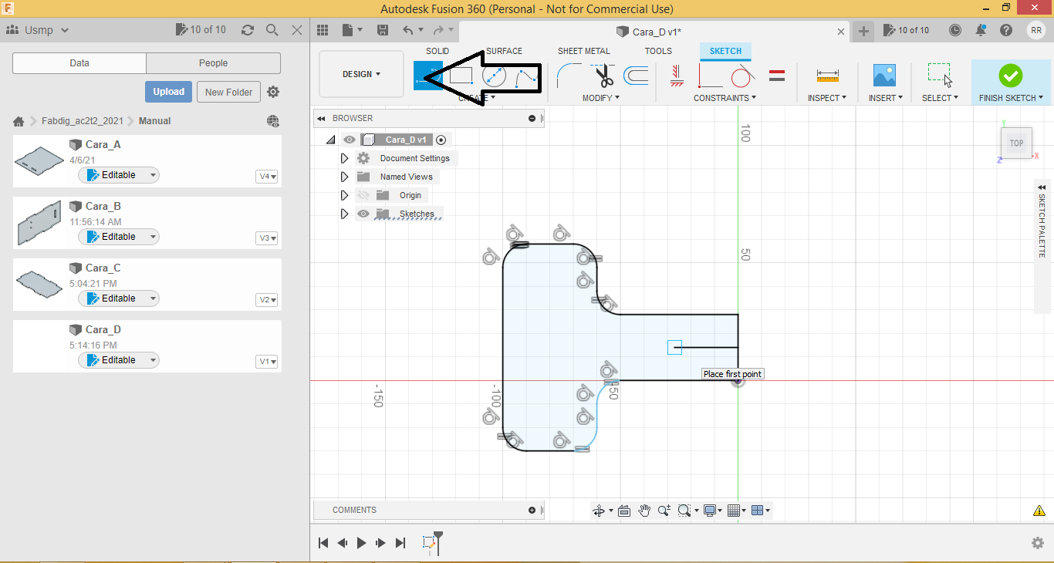
Task: Switch to the SURFACE tab
Action: tap(504, 51)
